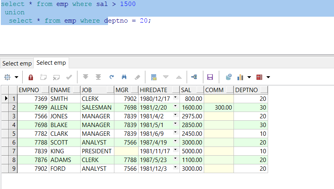Click the previous record up-triangle icon
This screenshot has width=334, height=189.
point(179,77)
